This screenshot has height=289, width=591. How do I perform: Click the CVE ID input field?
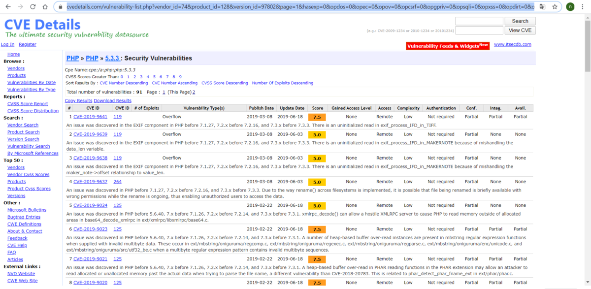[479, 31]
